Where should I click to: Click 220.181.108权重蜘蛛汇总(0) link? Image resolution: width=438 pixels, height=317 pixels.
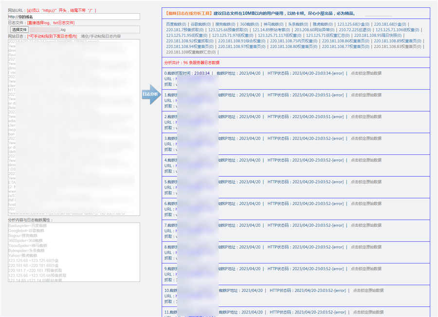point(191,52)
